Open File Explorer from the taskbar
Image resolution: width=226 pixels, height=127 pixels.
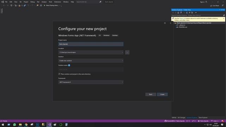[20, 125]
